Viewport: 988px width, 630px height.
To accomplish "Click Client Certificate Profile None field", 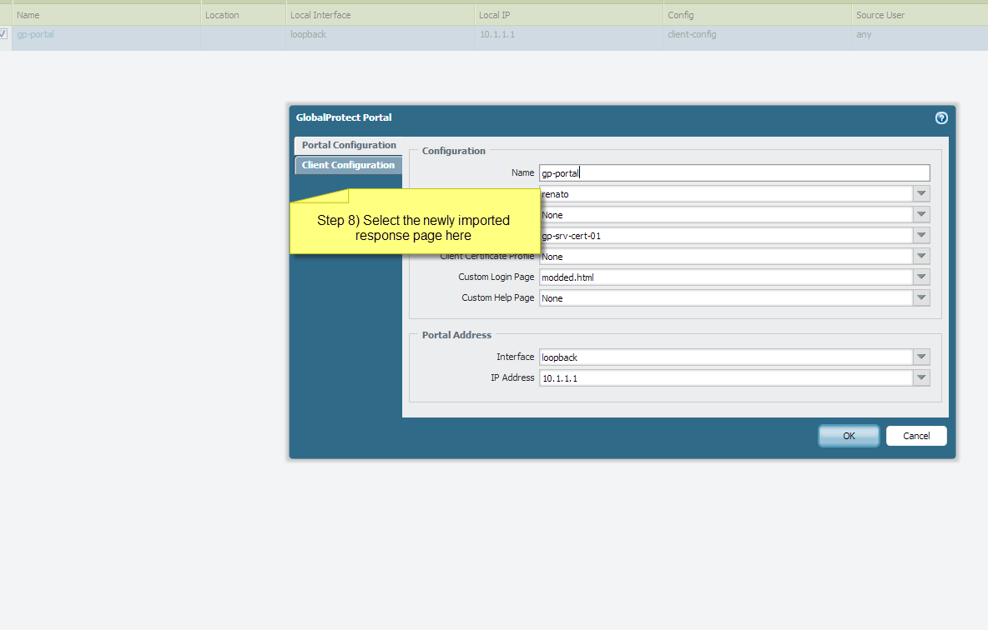I will (x=726, y=256).
